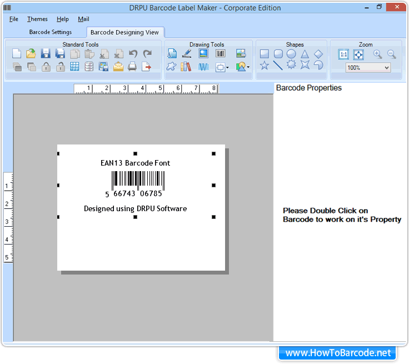Select the line drawing tool
This screenshot has height=364, width=409.
point(278,65)
